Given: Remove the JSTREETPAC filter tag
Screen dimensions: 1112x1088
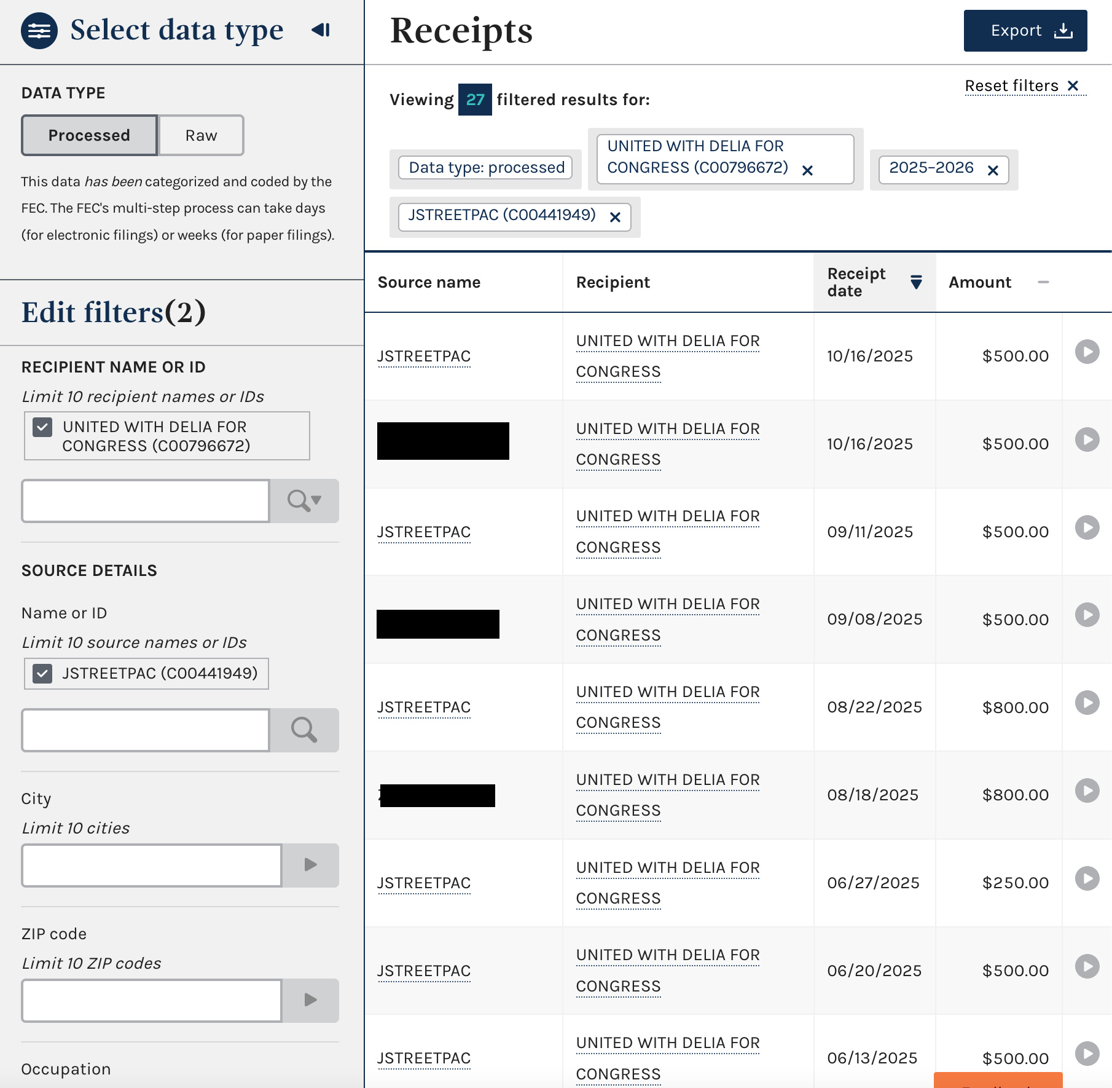Looking at the screenshot, I should pyautogui.click(x=615, y=217).
